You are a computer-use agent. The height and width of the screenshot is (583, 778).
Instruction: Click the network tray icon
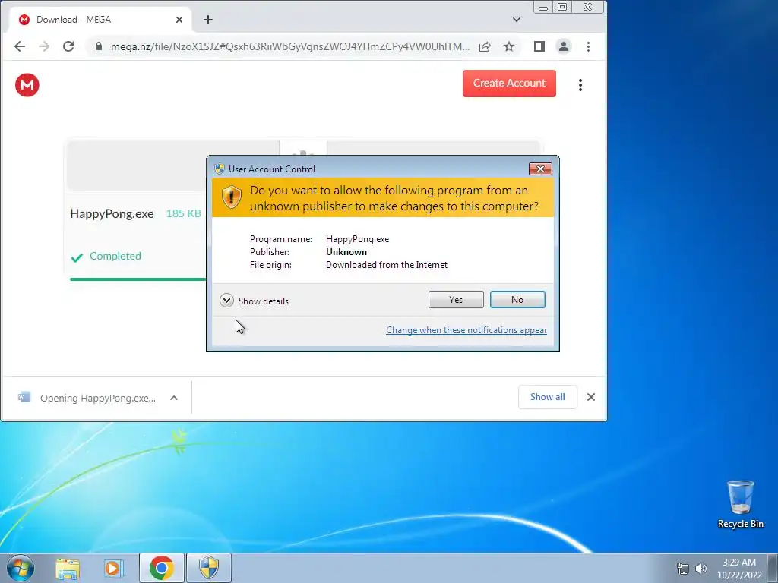[683, 569]
